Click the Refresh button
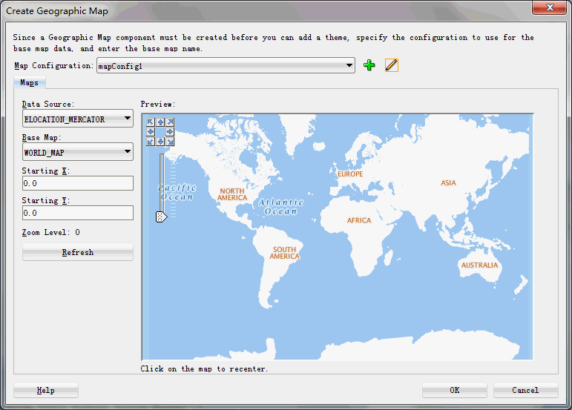The height and width of the screenshot is (410, 572). pos(78,252)
